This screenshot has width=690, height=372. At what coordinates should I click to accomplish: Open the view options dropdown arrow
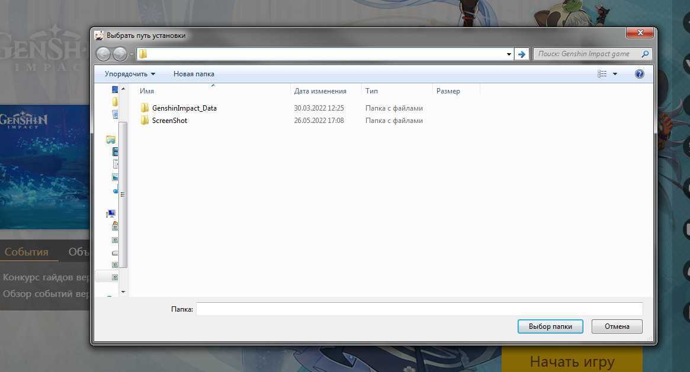tap(615, 74)
